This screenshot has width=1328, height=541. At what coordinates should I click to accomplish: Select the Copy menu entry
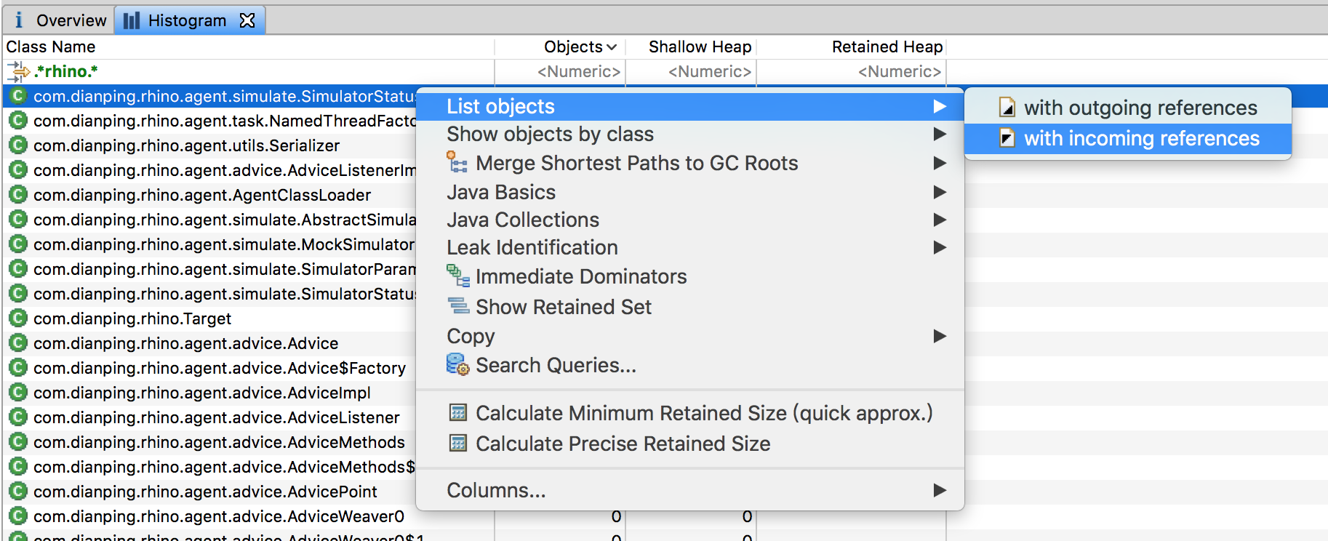pos(471,336)
